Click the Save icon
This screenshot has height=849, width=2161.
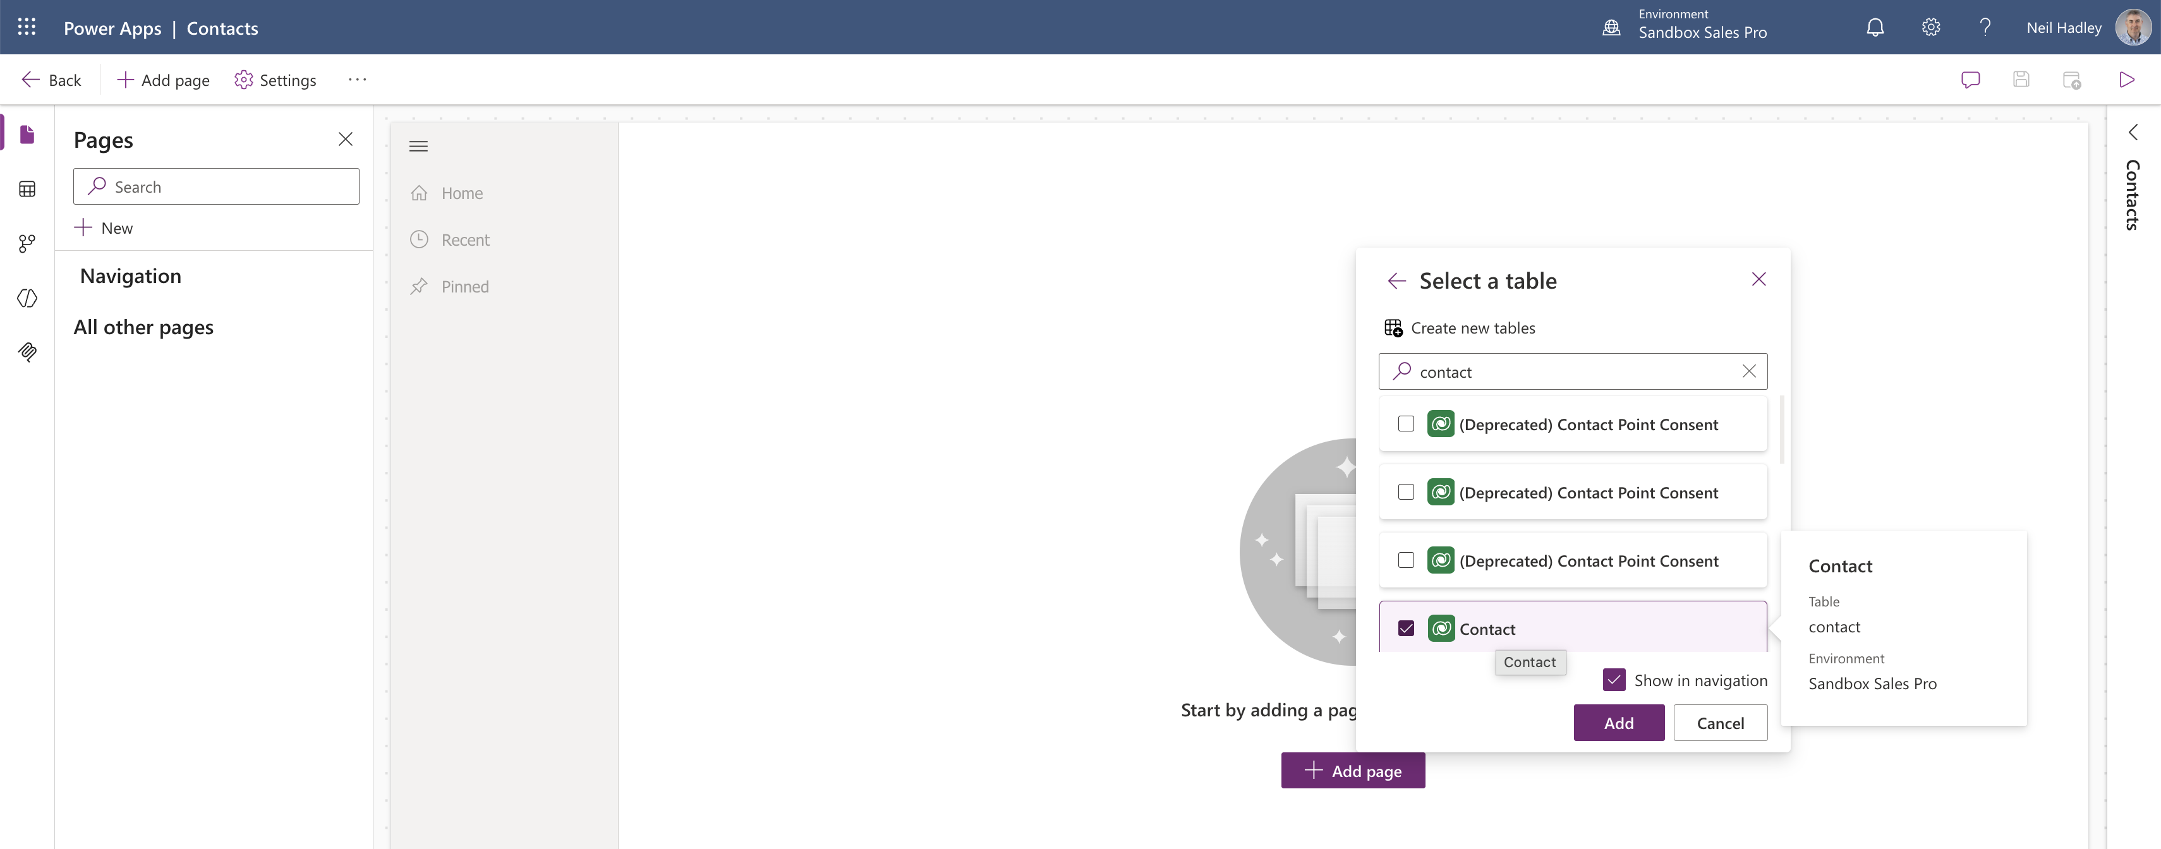2021,80
